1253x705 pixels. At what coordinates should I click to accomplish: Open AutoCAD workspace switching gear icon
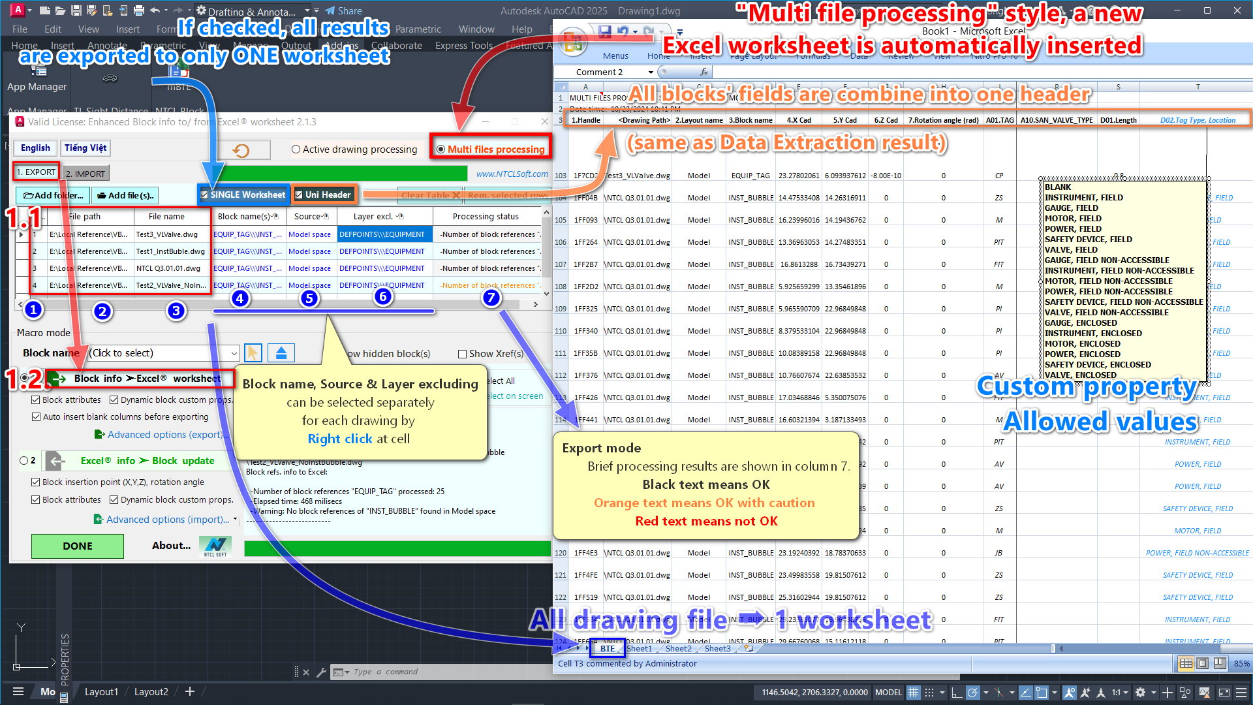(x=1140, y=693)
